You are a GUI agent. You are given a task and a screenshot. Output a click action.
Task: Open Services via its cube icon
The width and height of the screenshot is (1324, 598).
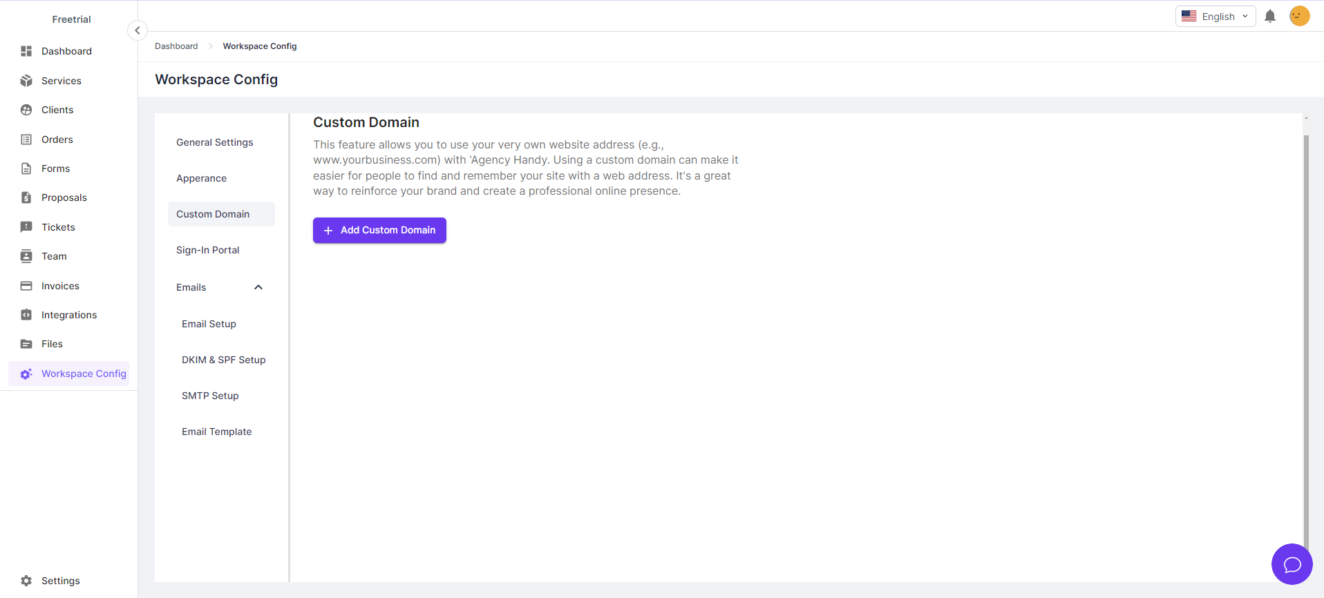(x=26, y=81)
